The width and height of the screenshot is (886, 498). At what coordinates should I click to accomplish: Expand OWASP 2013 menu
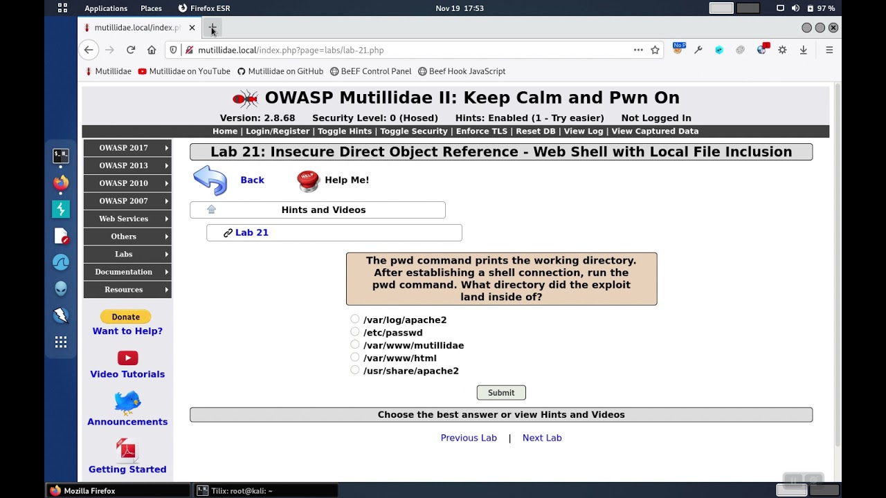pos(127,165)
